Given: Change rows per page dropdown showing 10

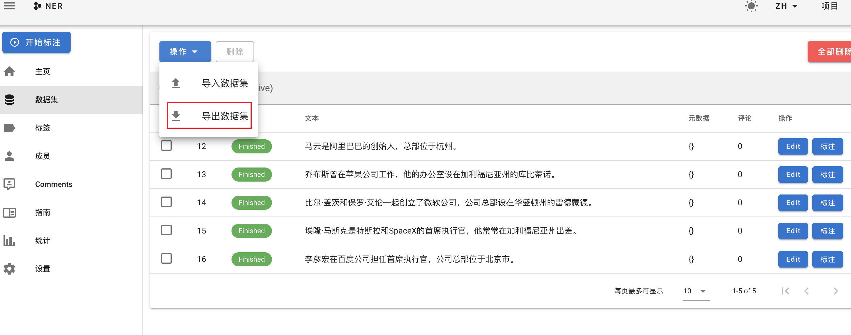Looking at the screenshot, I should (x=696, y=291).
